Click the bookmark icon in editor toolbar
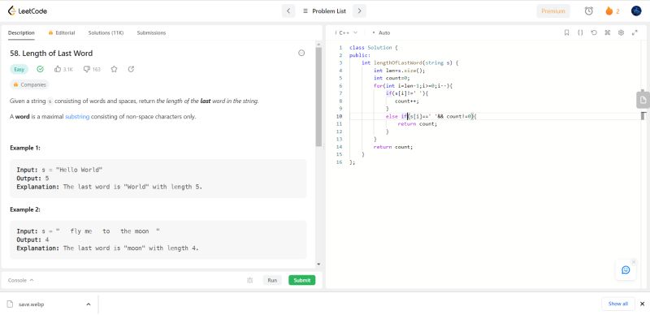This screenshot has height=315, width=650. tap(566, 32)
